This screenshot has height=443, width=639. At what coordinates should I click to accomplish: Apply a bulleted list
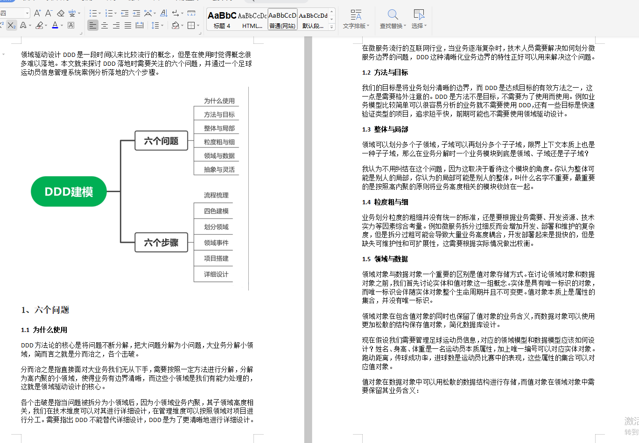93,14
